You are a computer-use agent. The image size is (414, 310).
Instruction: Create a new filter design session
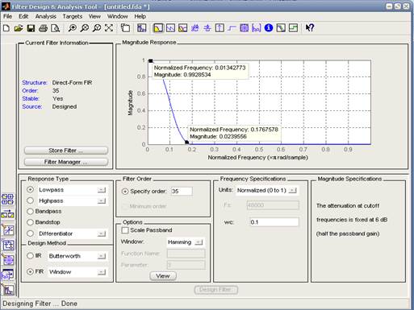tap(6, 28)
